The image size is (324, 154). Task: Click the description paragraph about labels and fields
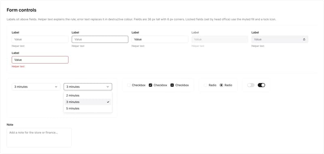[x=141, y=19]
